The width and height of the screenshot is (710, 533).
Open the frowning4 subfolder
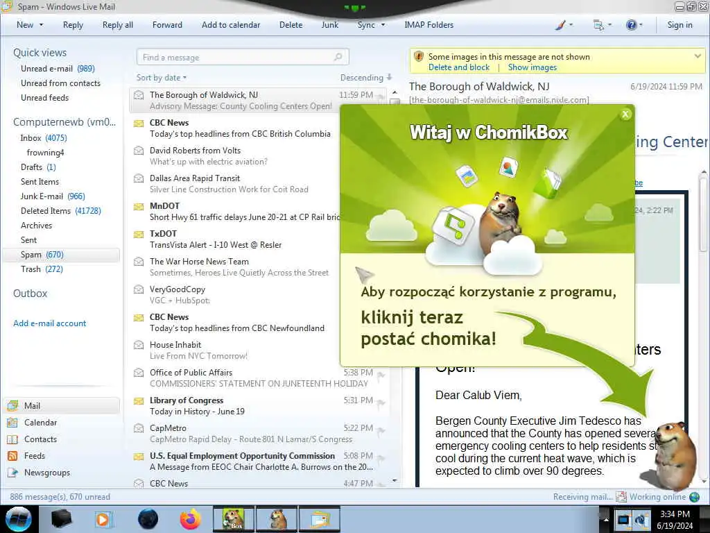coord(45,153)
